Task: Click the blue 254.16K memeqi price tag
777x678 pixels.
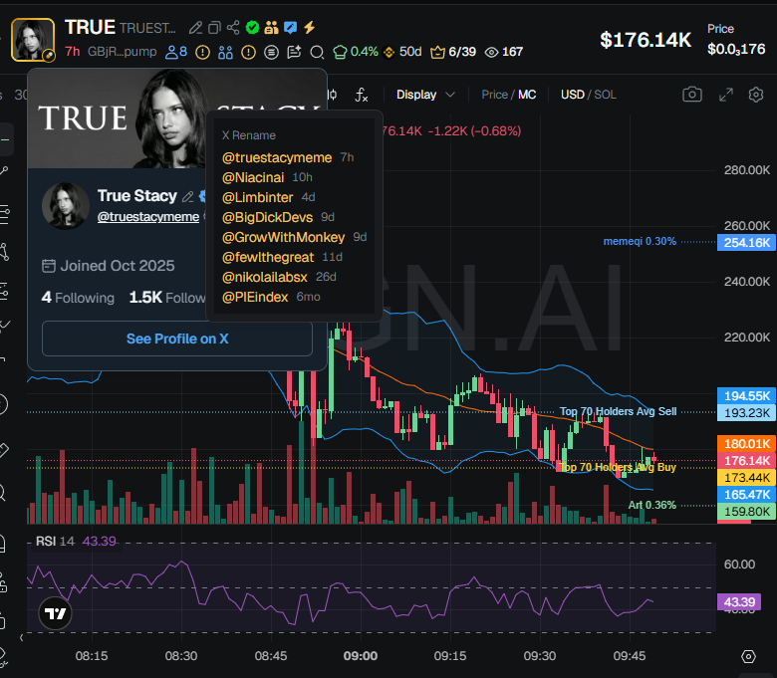Action: pyautogui.click(x=746, y=243)
